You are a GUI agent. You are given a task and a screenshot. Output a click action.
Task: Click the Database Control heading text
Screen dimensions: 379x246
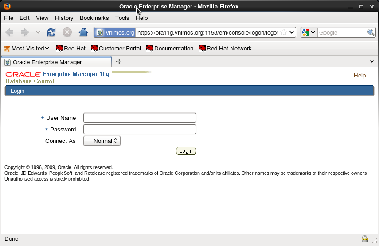pos(30,81)
